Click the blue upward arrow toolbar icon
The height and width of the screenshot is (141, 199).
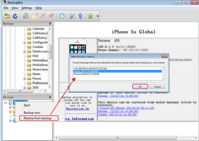[81, 16]
